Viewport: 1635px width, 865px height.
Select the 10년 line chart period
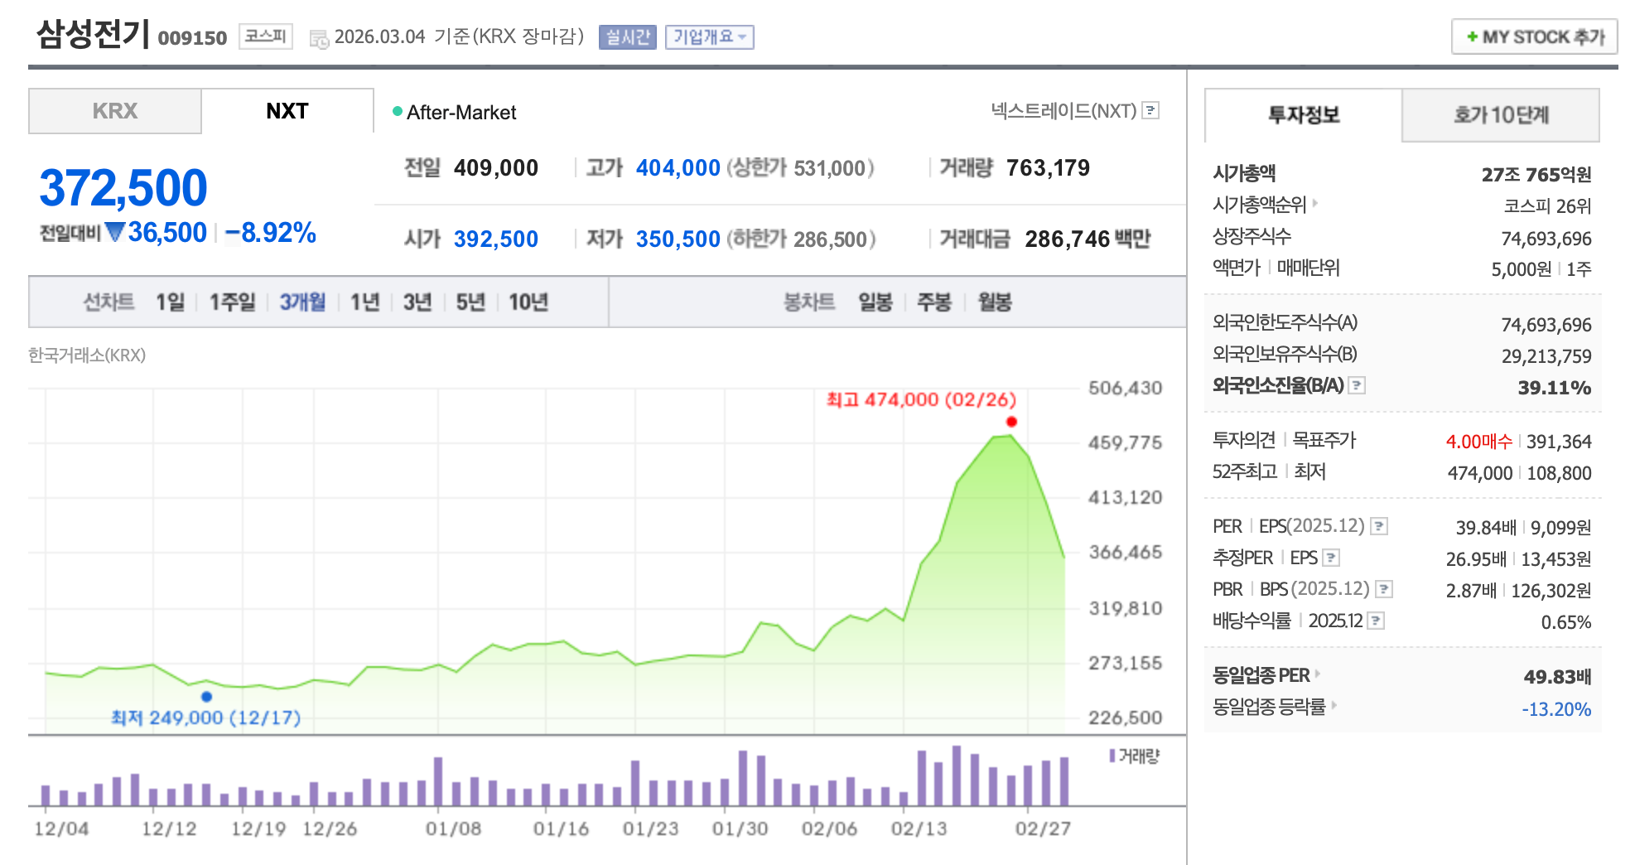(528, 302)
